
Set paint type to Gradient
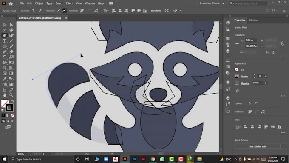8,116
